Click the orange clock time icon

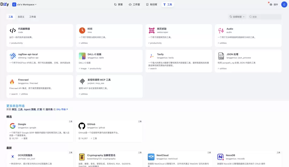point(82,31)
